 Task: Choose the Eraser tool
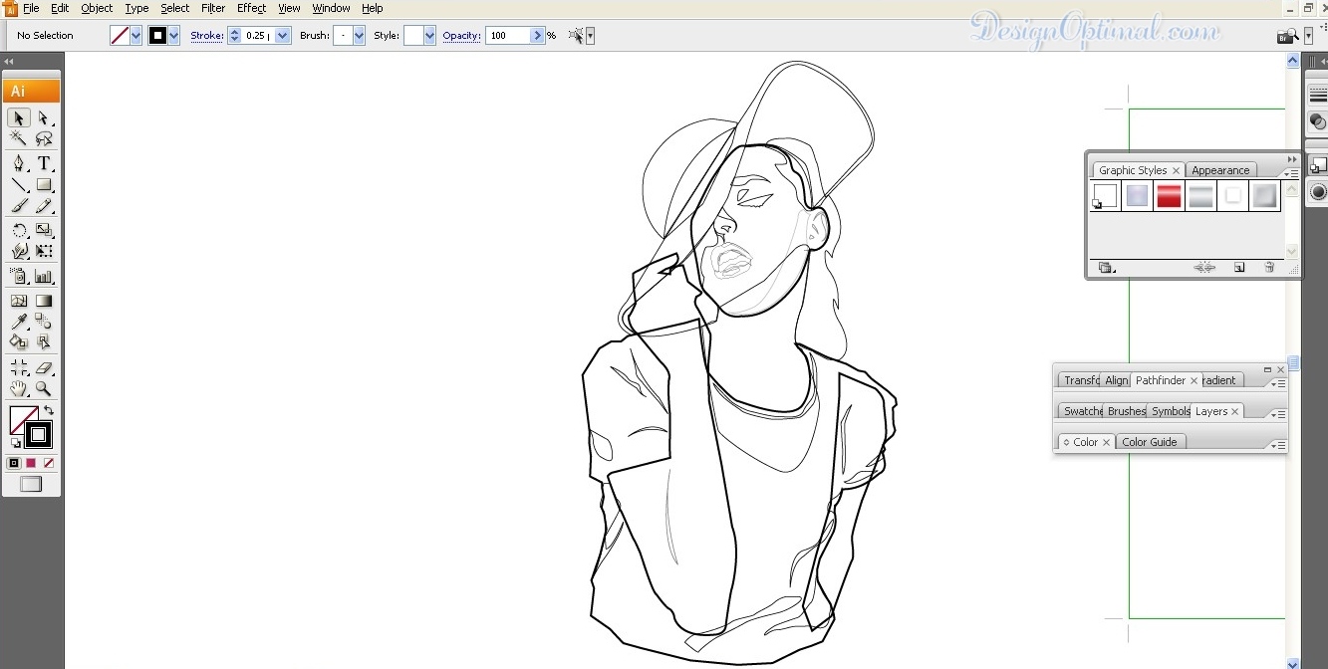(x=44, y=367)
